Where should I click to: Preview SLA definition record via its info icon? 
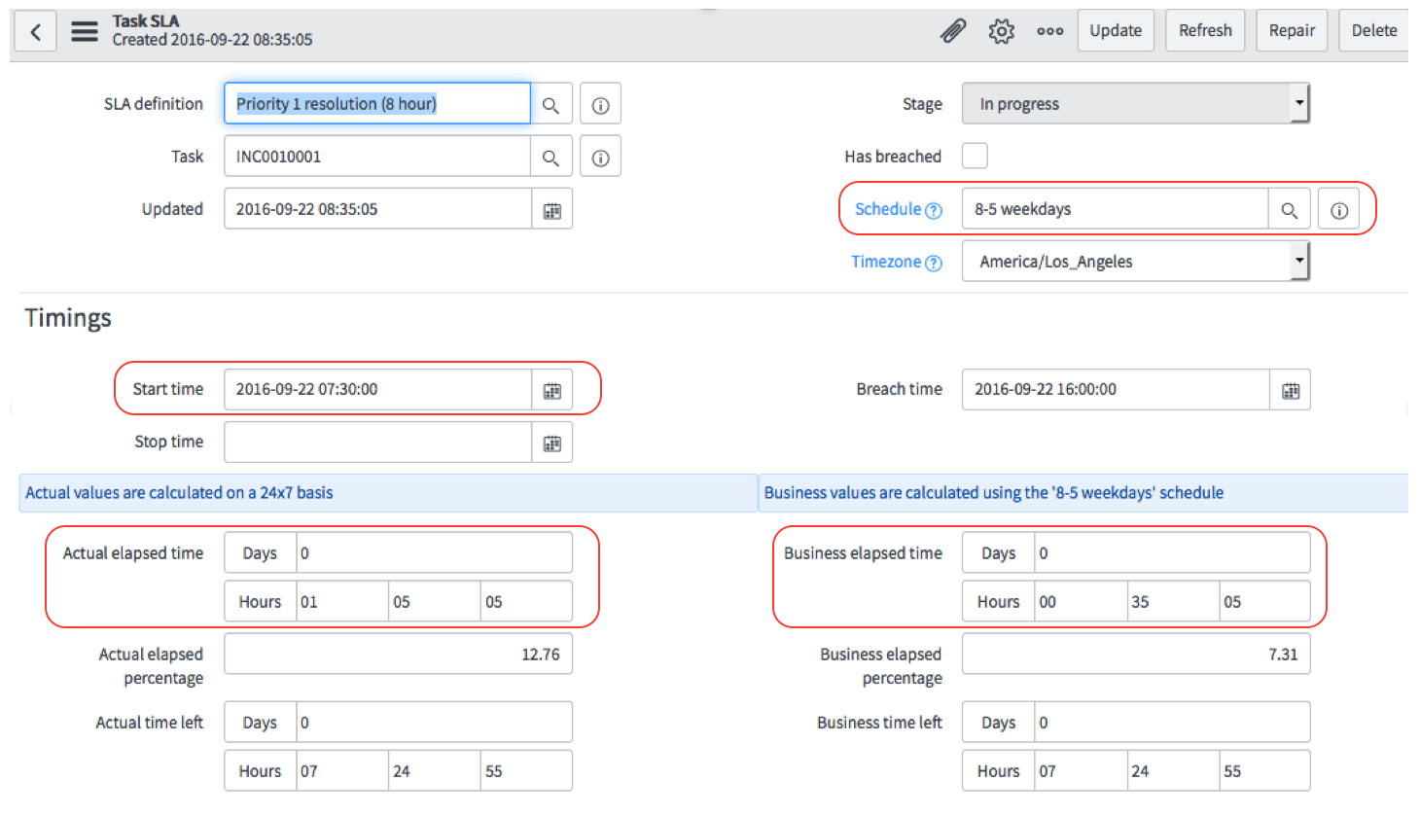click(x=600, y=103)
